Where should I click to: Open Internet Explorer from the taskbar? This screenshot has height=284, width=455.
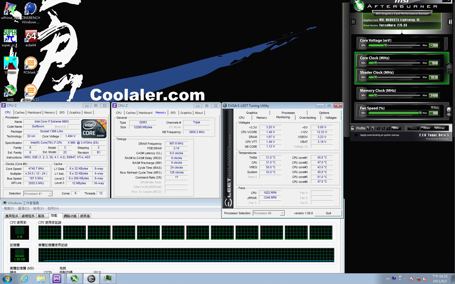point(24,279)
